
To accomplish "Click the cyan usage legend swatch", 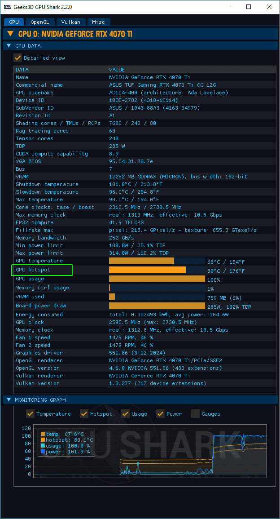I will coord(43,446).
